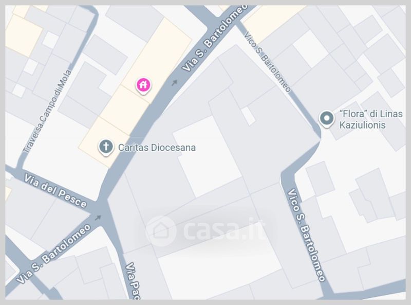Click the yellow building block behind Caritas Diocesana
Image resolution: width=411 pixels, height=305 pixels.
[x=105, y=142]
